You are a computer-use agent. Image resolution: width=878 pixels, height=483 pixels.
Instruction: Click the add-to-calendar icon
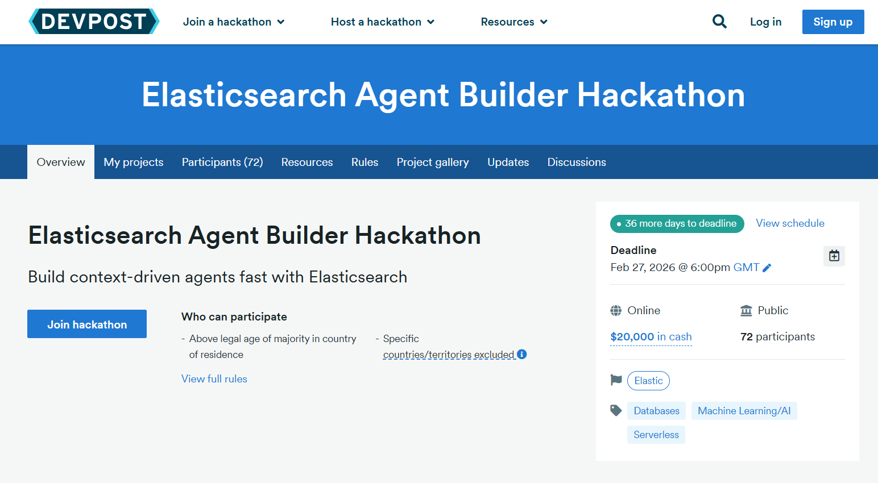[x=834, y=256]
